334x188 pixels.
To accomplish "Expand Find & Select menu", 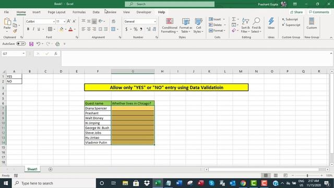I will coord(256,26).
